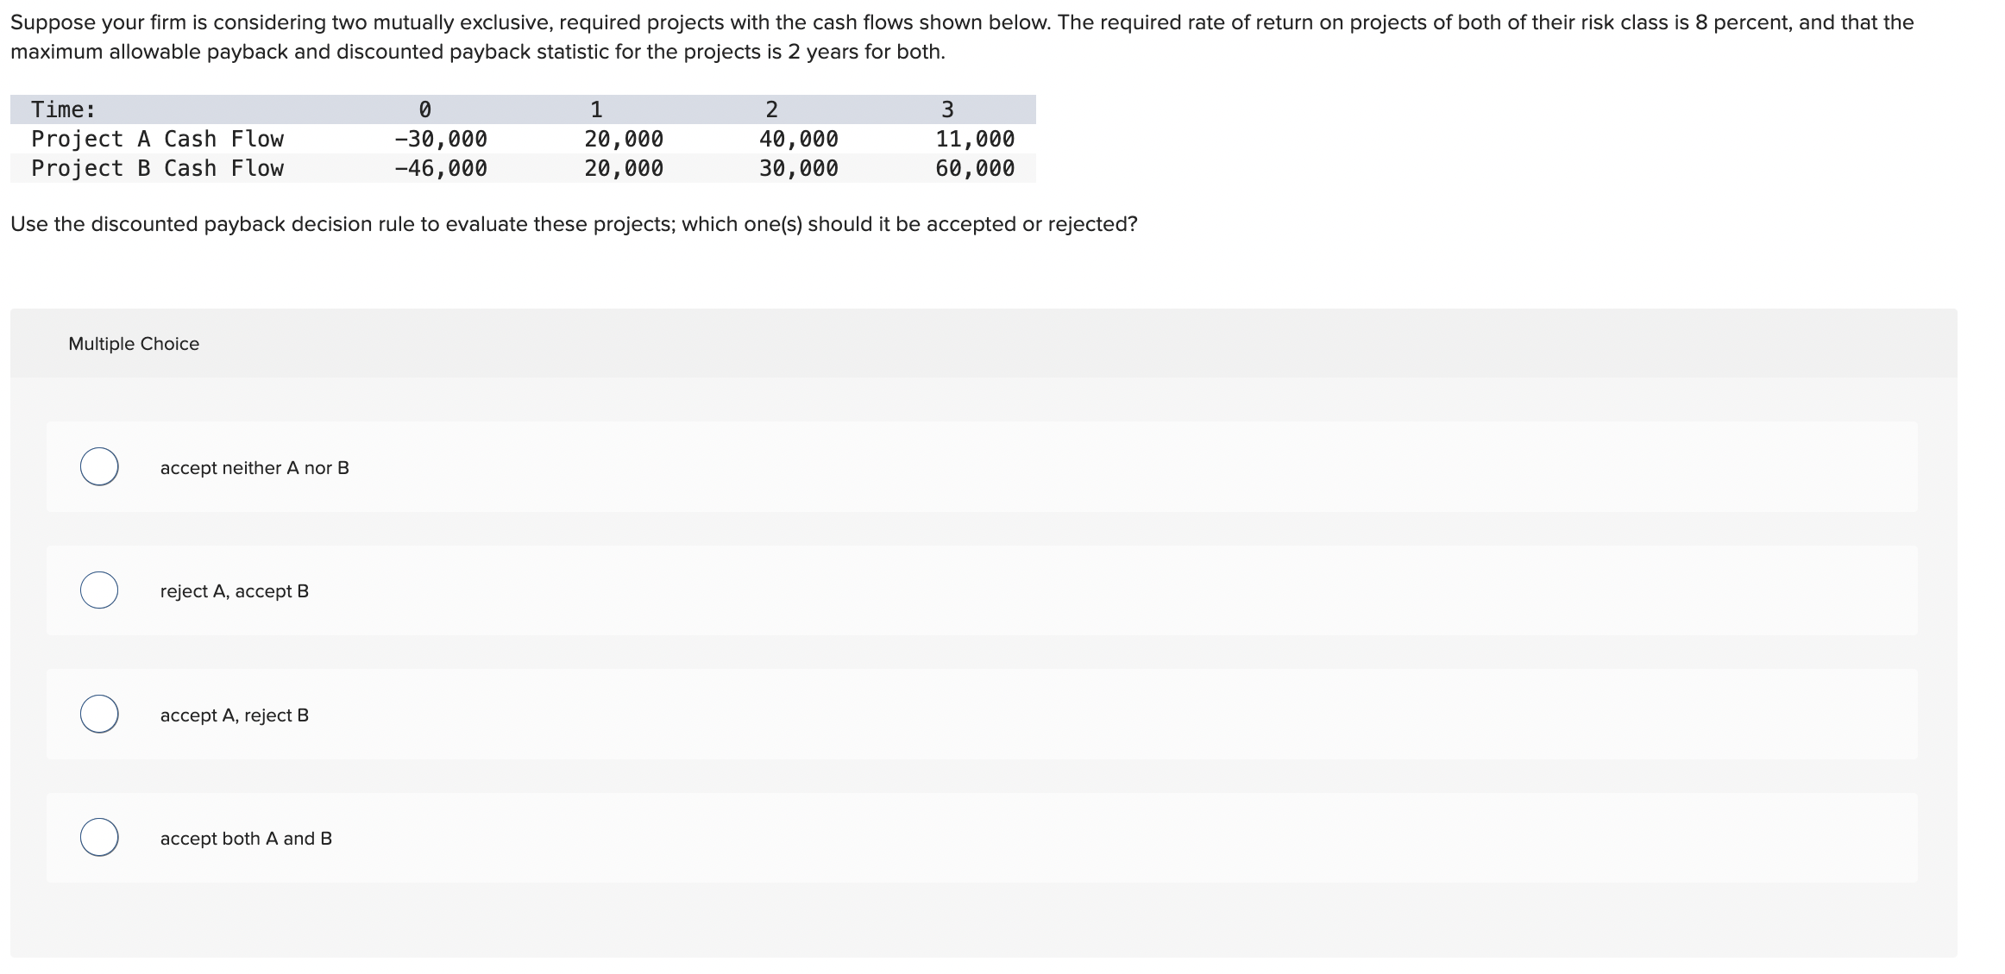2005x974 pixels.
Task: Select the "accept A, reject B" radio button
Action: tap(98, 713)
